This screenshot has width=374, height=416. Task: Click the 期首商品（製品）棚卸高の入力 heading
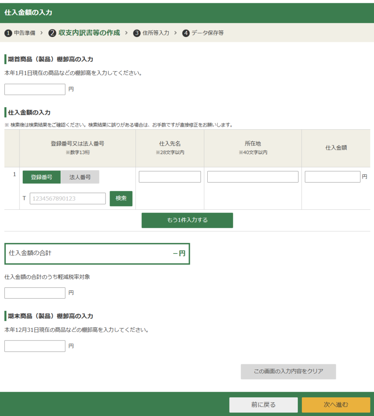tap(50, 59)
